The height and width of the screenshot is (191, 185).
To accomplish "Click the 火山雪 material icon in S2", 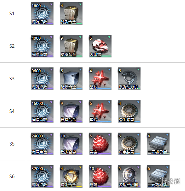I will pyautogui.click(x=100, y=46).
